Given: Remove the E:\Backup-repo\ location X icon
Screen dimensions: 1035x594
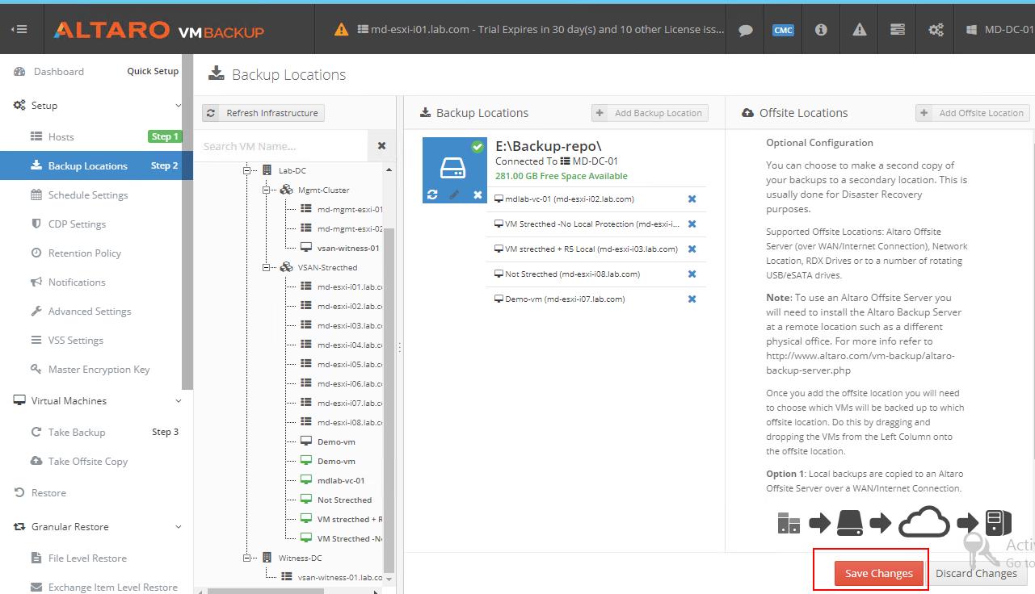Looking at the screenshot, I should [x=478, y=195].
